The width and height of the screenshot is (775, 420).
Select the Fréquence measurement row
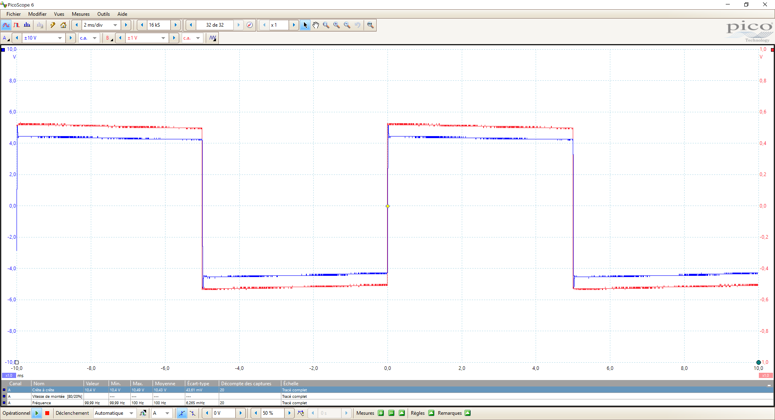[387, 403]
